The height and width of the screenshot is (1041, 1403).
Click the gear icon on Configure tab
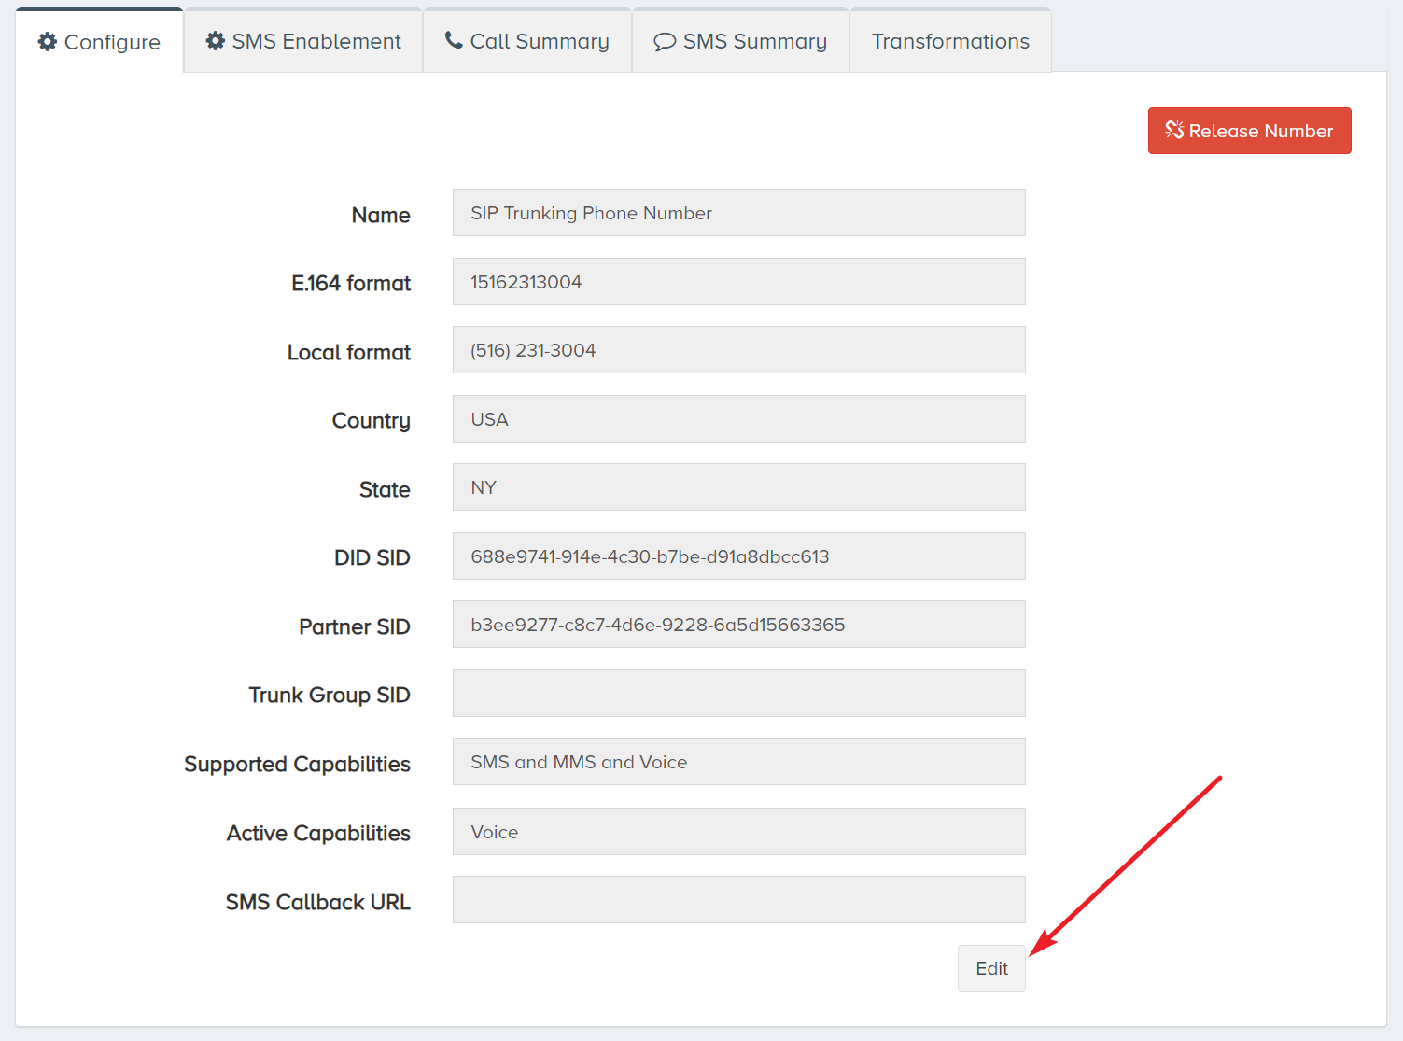coord(48,42)
